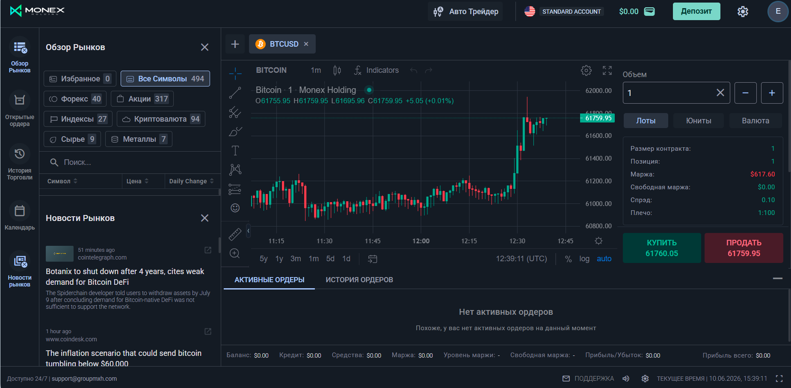Click the Депозит button
Screen dimensions: 791x388
pyautogui.click(x=696, y=12)
